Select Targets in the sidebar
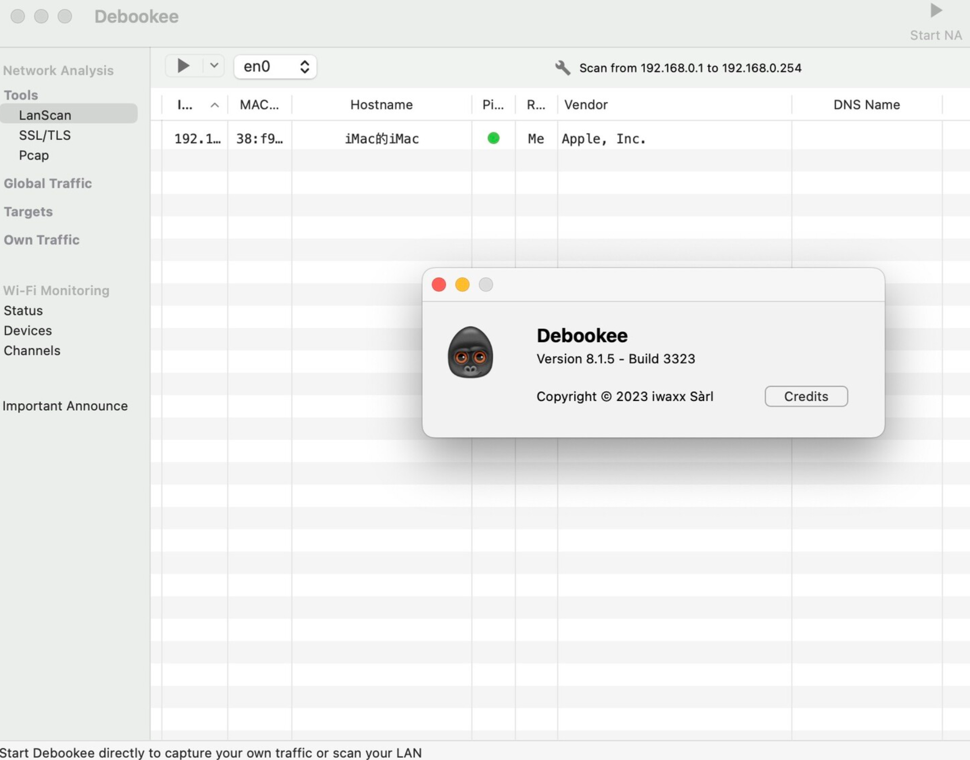Image resolution: width=970 pixels, height=760 pixels. coord(28,211)
